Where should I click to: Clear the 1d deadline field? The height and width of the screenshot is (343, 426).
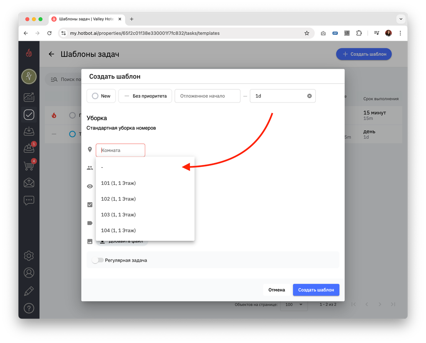pyautogui.click(x=310, y=96)
